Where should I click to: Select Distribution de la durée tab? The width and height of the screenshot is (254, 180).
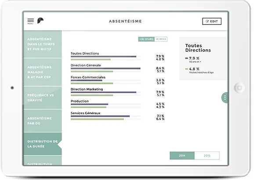pyautogui.click(x=43, y=144)
